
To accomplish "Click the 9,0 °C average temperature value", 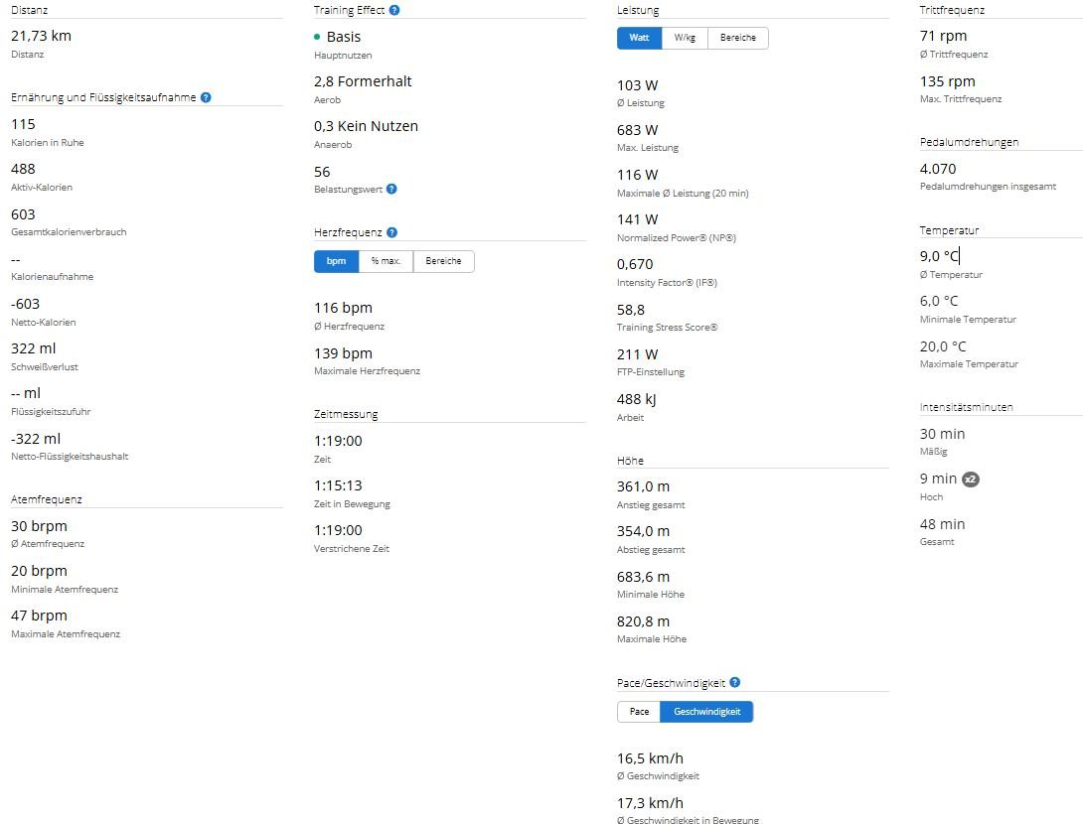I will point(939,256).
